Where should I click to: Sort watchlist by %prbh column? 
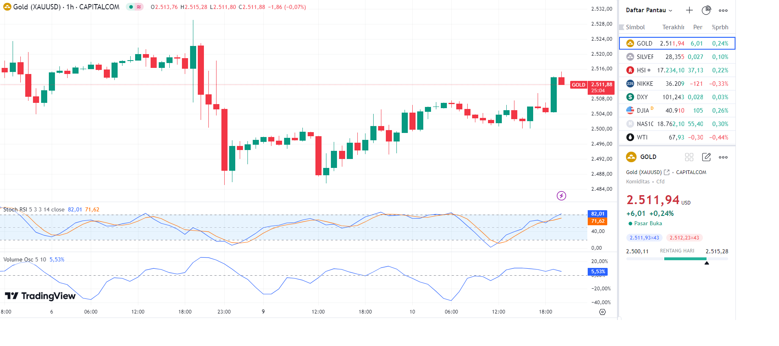720,27
